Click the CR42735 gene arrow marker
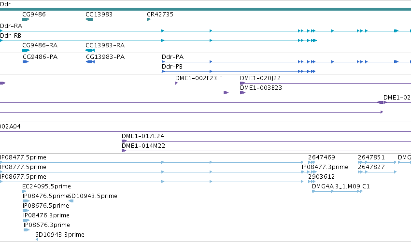 click(x=149, y=19)
